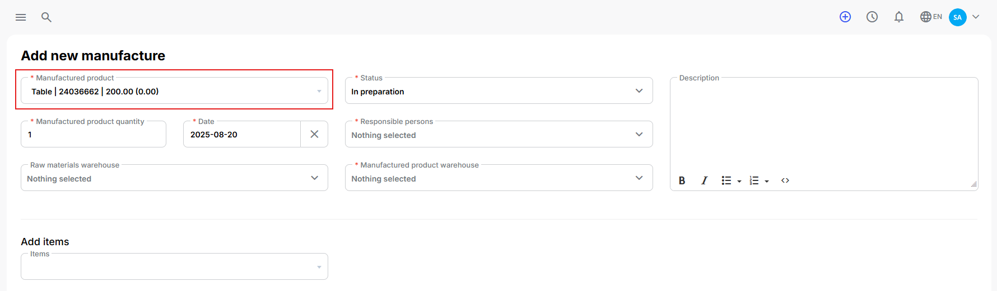Open the Raw materials warehouse dropdown
The height and width of the screenshot is (291, 997).
click(174, 178)
